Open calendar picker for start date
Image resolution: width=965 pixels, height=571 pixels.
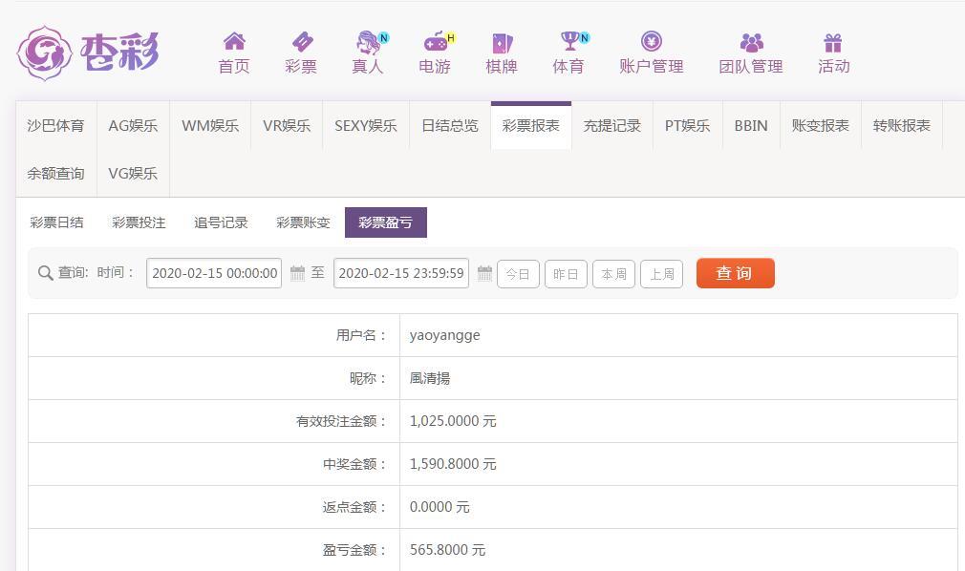tap(297, 273)
